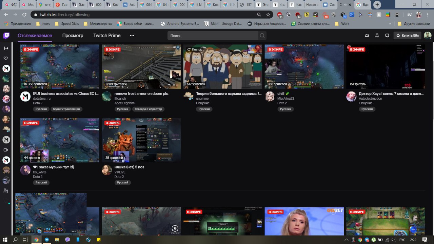Open the illidanstr Apex Legends thumbnail
434x244 pixels.
point(141,67)
